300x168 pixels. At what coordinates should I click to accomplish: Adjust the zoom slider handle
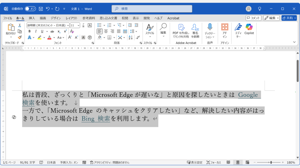pos(271,162)
